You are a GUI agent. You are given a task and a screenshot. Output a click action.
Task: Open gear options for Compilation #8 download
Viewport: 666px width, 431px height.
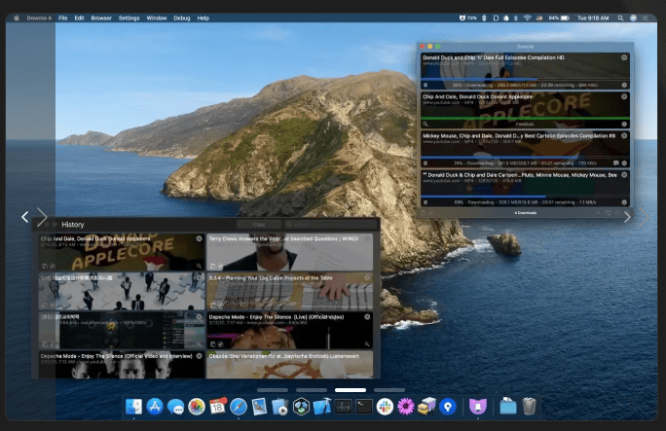(624, 162)
